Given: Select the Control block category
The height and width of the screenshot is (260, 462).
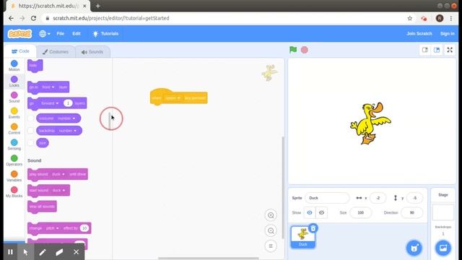Looking at the screenshot, I should [x=14, y=129].
